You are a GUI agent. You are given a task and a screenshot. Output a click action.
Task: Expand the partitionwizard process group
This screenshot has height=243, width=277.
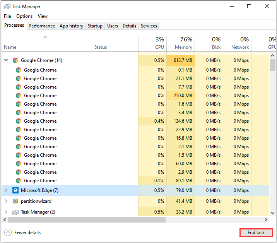click(x=6, y=201)
